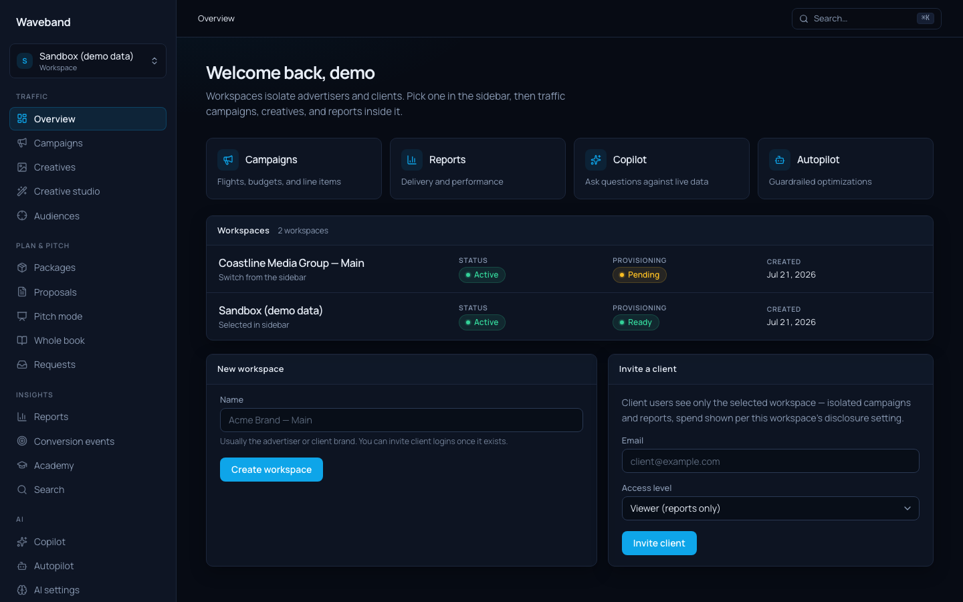Click the Campaigns megaphone icon in sidebar
Viewport: 963px width, 602px height.
22,142
